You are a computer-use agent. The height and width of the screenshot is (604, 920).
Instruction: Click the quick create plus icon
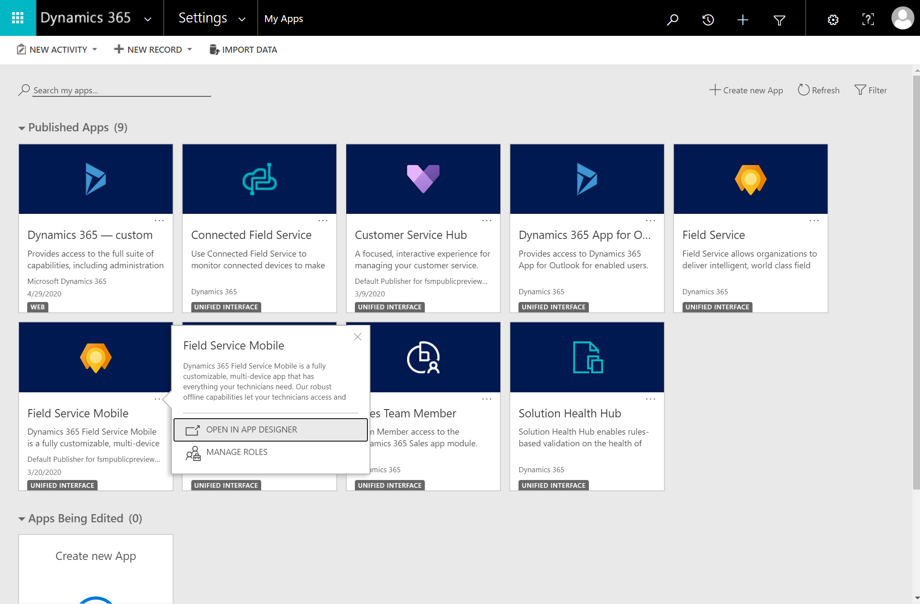(743, 19)
